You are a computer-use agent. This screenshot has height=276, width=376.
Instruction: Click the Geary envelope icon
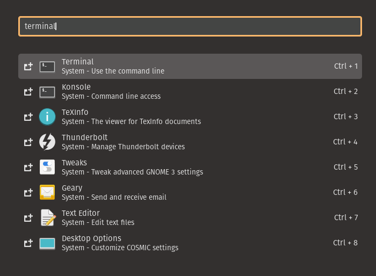pyautogui.click(x=47, y=192)
